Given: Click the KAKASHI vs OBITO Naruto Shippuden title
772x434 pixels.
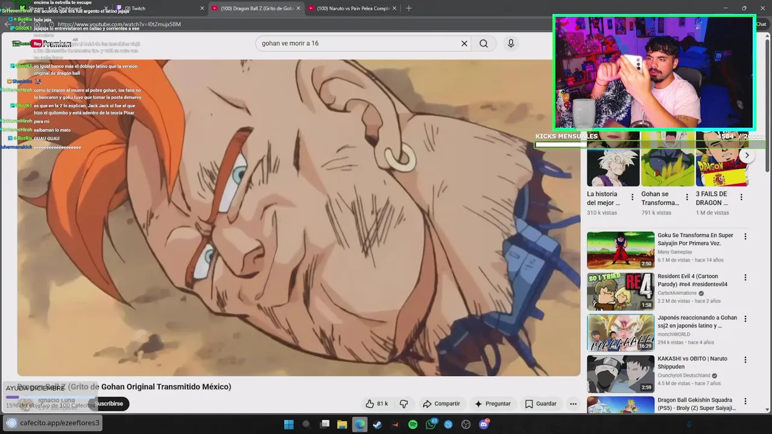Looking at the screenshot, I should pos(692,362).
